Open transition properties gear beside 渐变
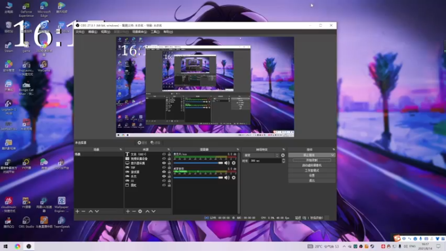 pyautogui.click(x=283, y=156)
